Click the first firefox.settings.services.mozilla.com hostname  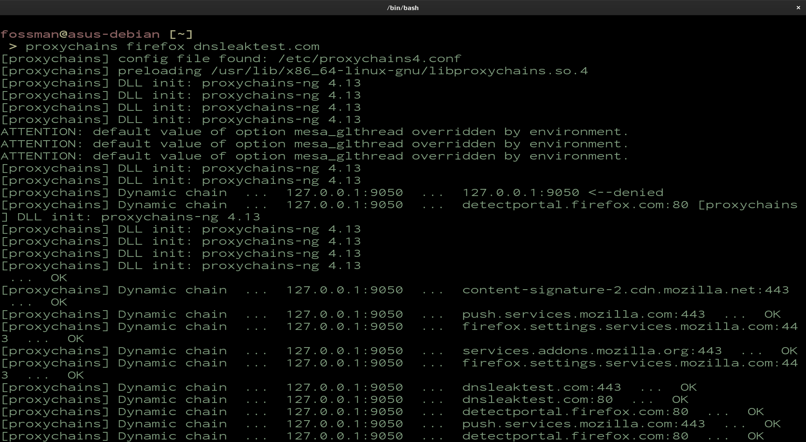click(625, 326)
